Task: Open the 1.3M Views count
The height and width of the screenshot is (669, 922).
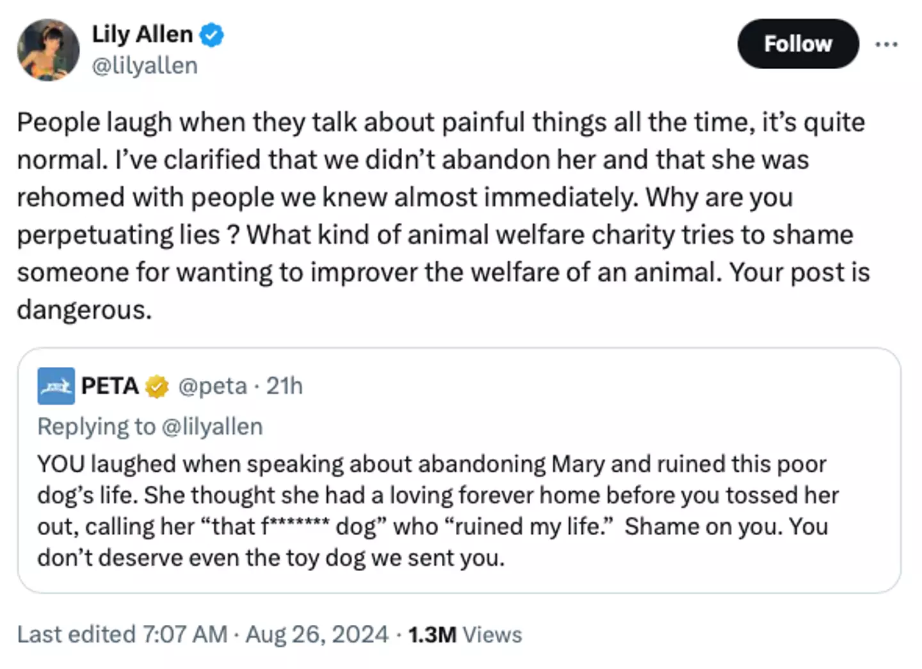Action: (465, 634)
